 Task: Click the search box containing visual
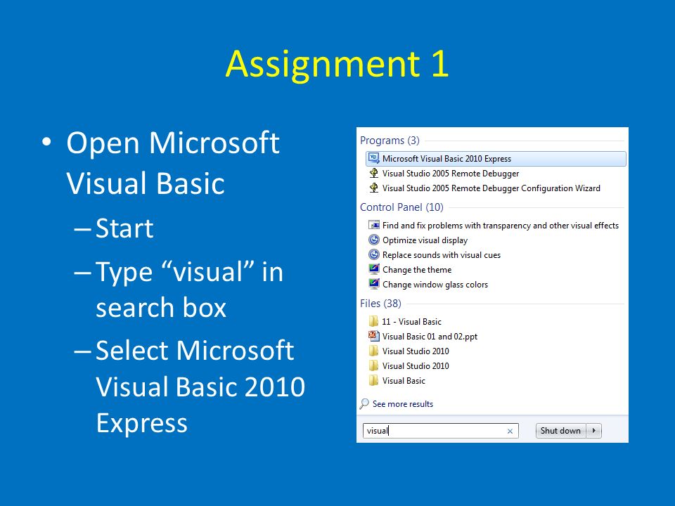440,431
